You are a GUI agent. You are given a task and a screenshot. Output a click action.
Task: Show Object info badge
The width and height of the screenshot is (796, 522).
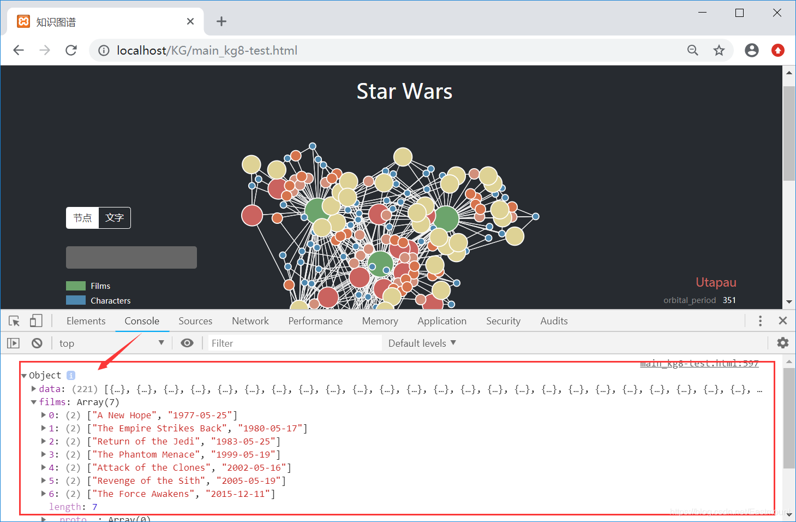click(x=71, y=376)
